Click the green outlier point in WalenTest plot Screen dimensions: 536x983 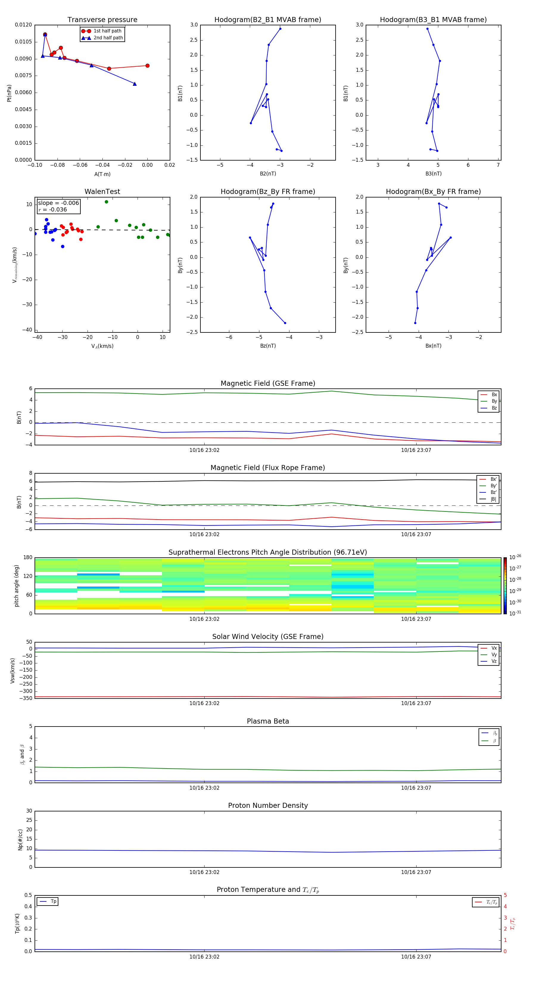coord(106,202)
